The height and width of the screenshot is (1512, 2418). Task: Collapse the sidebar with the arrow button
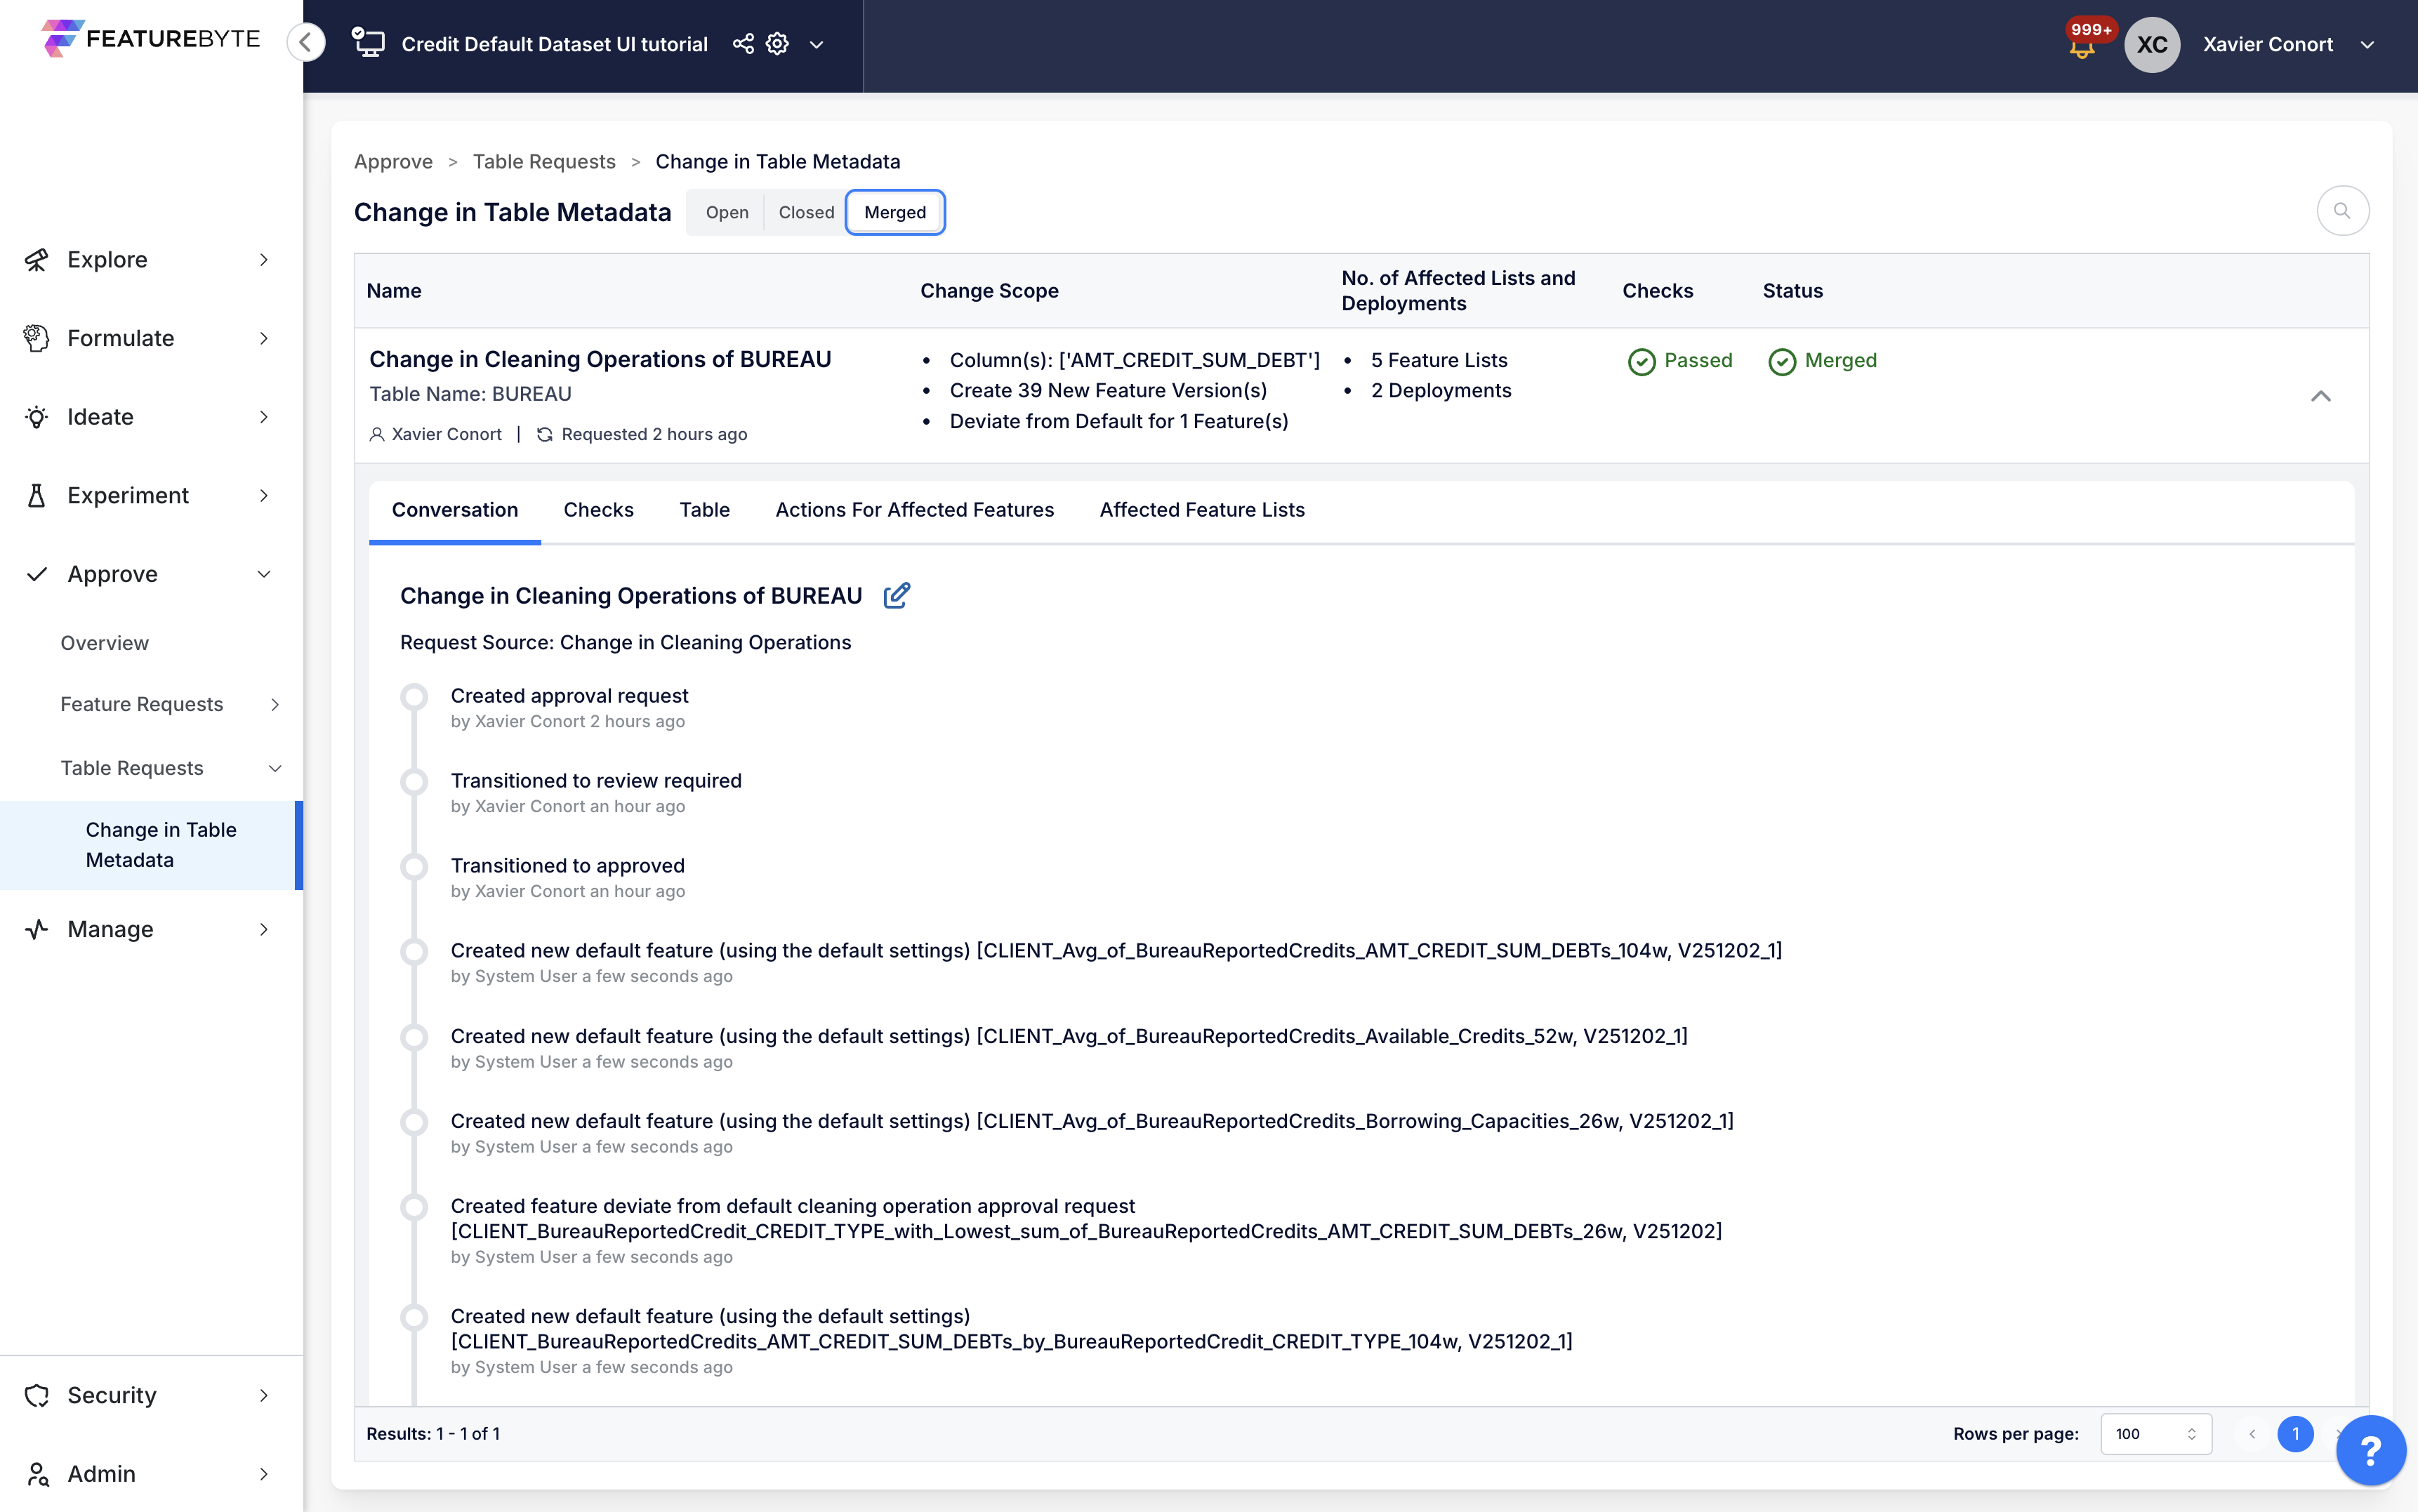click(306, 43)
